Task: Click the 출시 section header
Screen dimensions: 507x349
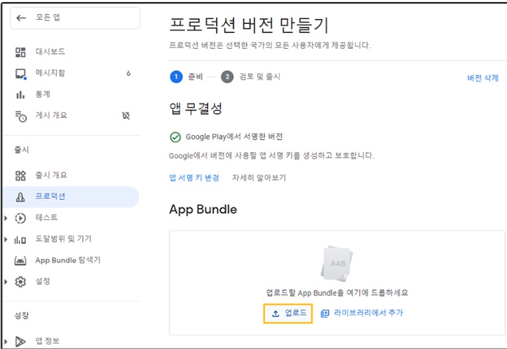Action: (22, 150)
